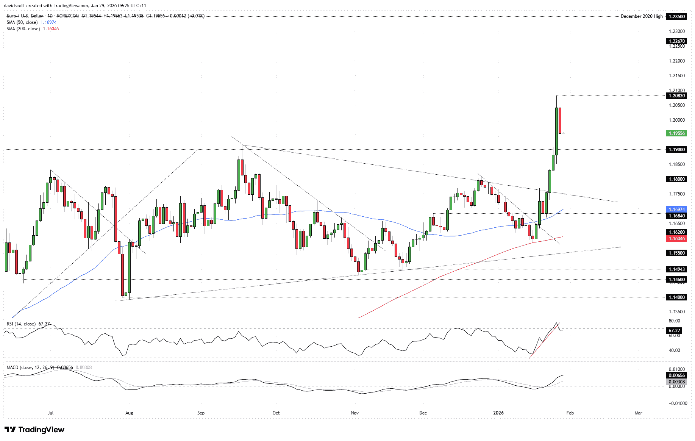Click the 2026 marker on time axis
This screenshot has height=441, width=695.
click(x=498, y=413)
